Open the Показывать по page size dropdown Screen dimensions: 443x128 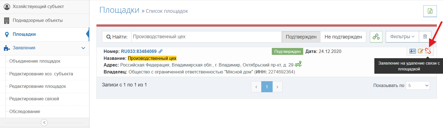(x=418, y=86)
